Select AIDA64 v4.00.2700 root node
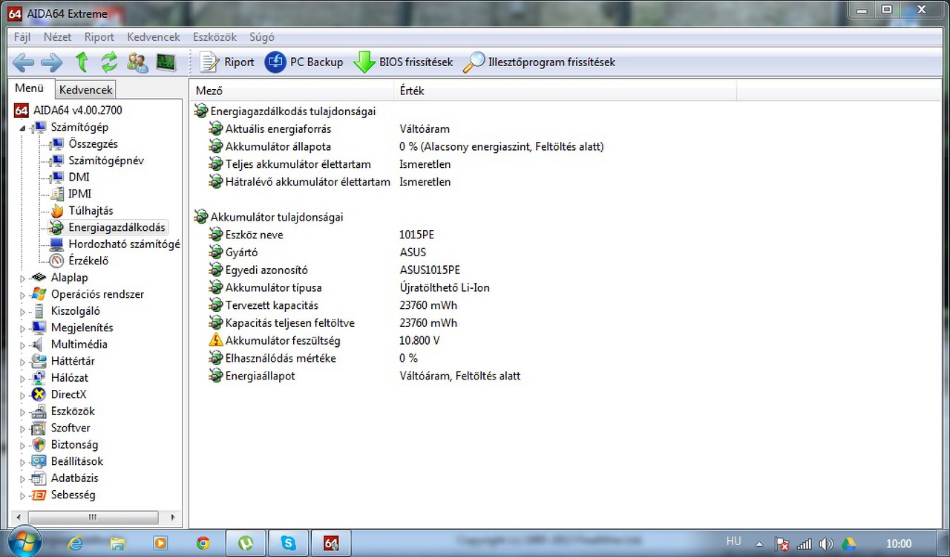 point(68,111)
